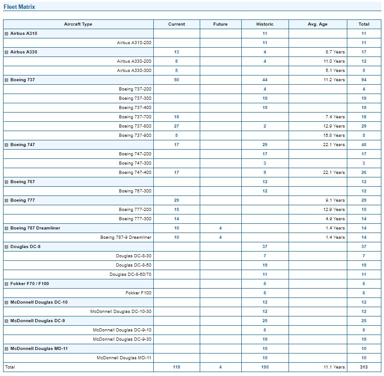The image size is (384, 376).
Task: Open overall current total 119
Action: pyautogui.click(x=176, y=367)
